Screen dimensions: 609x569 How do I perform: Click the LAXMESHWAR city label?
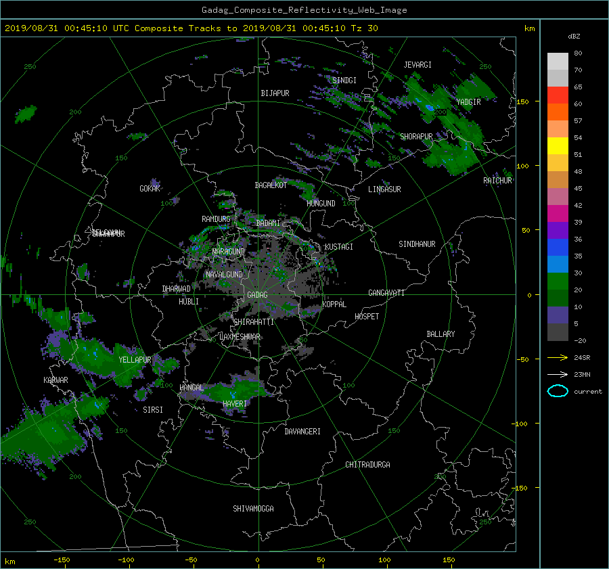tap(240, 337)
